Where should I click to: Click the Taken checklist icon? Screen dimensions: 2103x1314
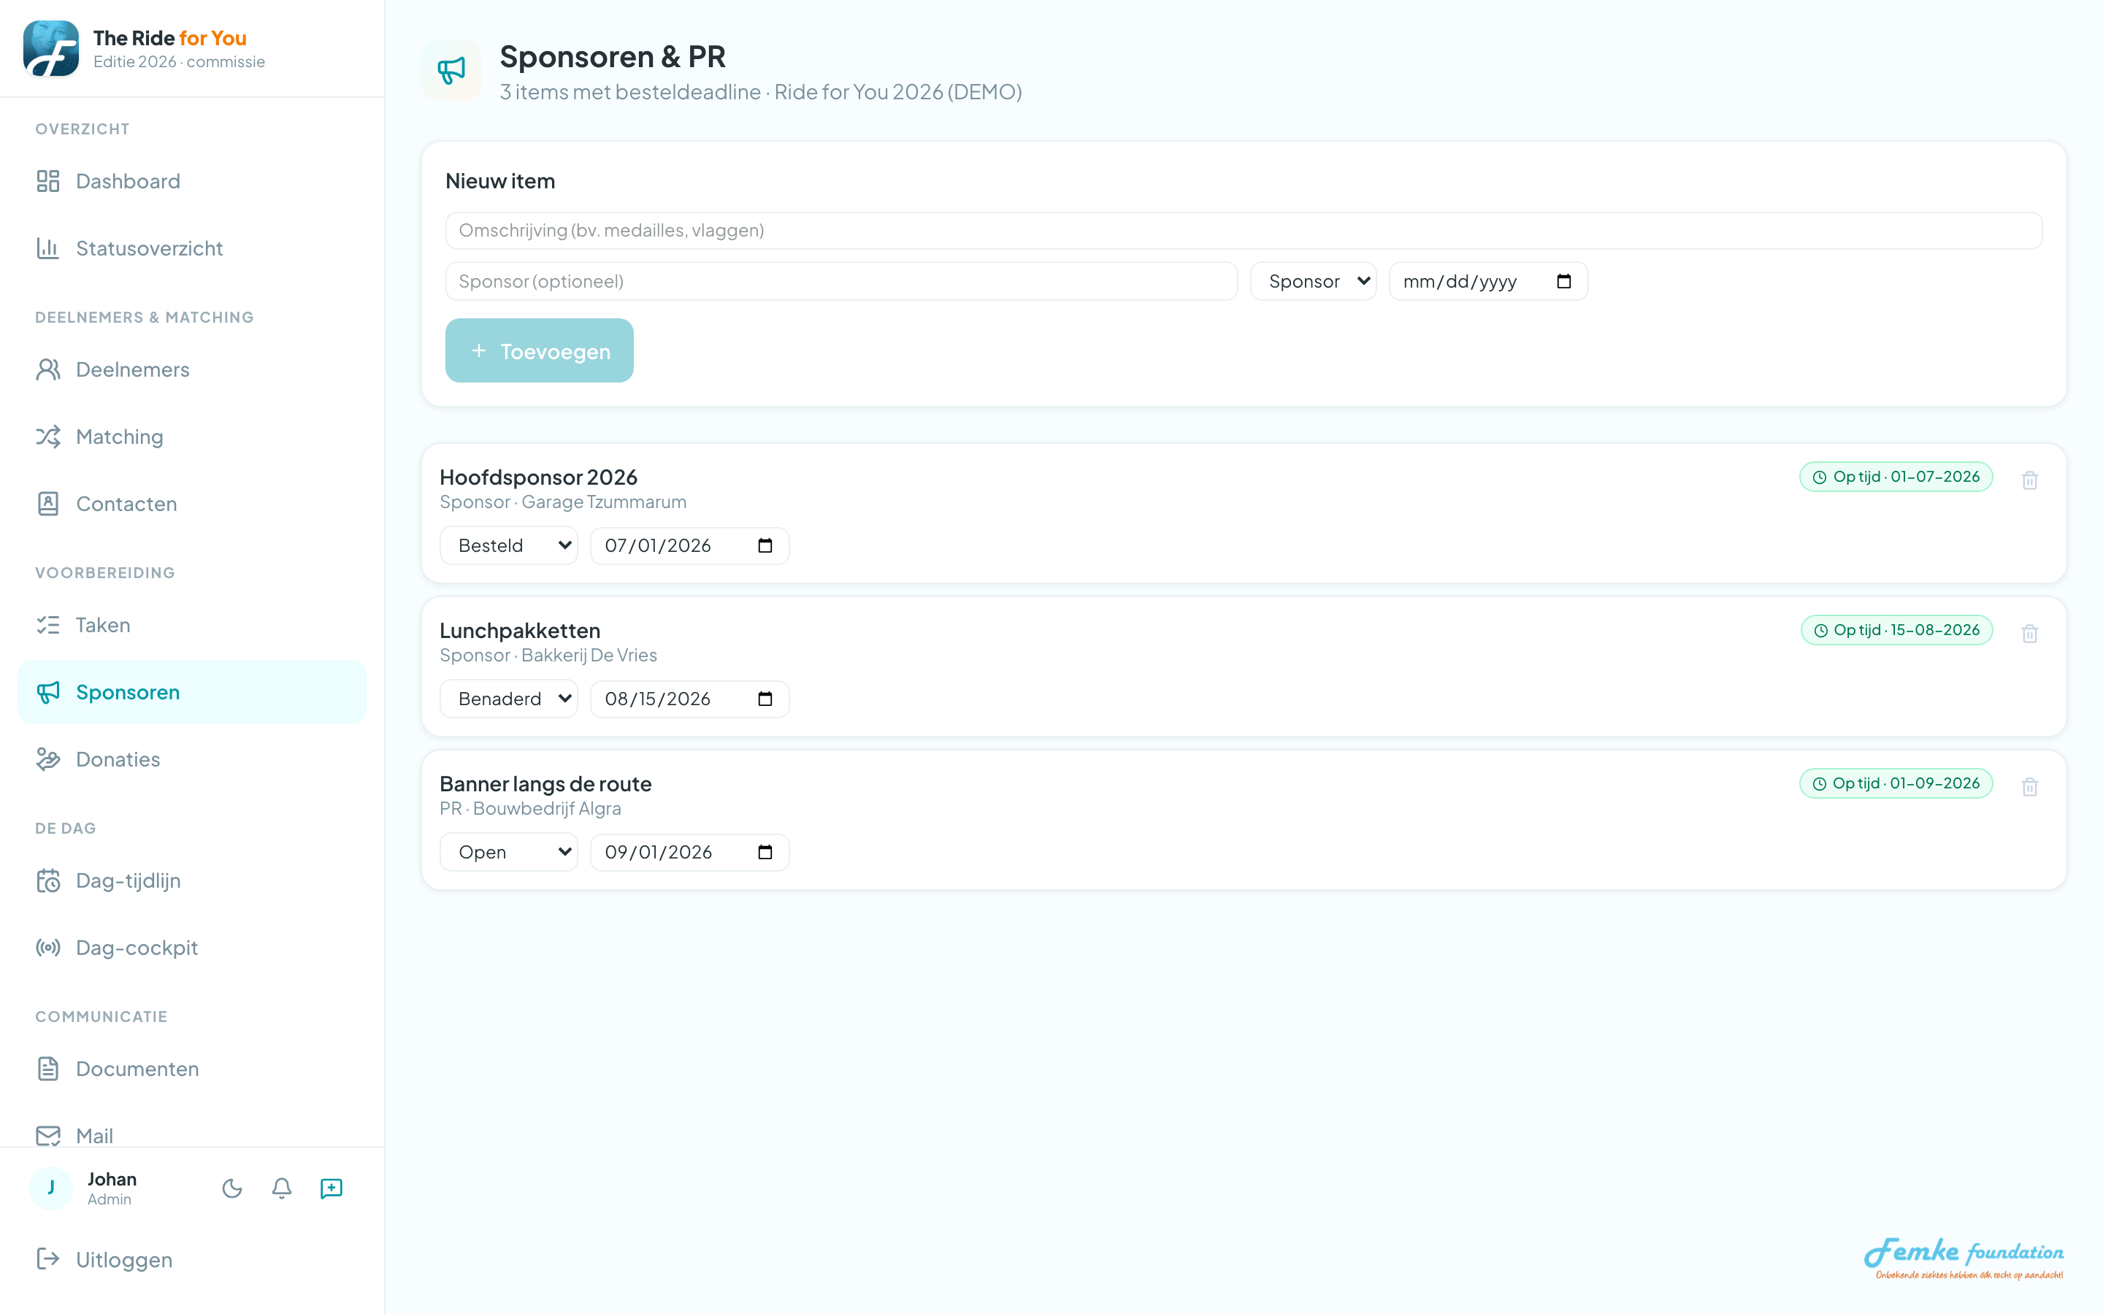click(47, 625)
